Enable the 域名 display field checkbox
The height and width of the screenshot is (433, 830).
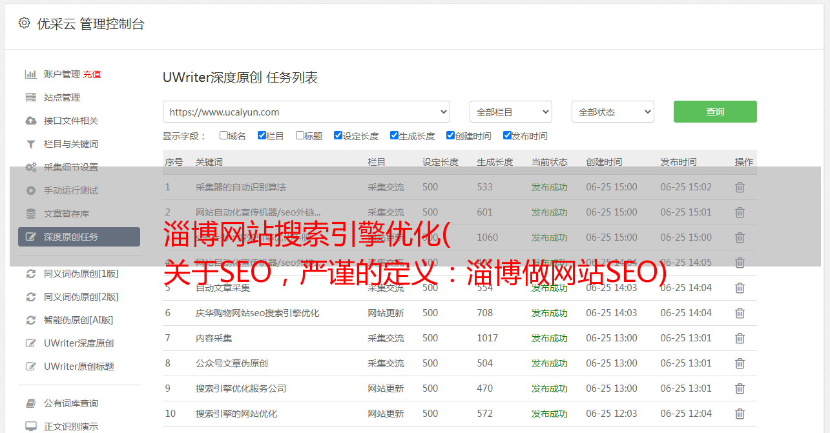(223, 136)
